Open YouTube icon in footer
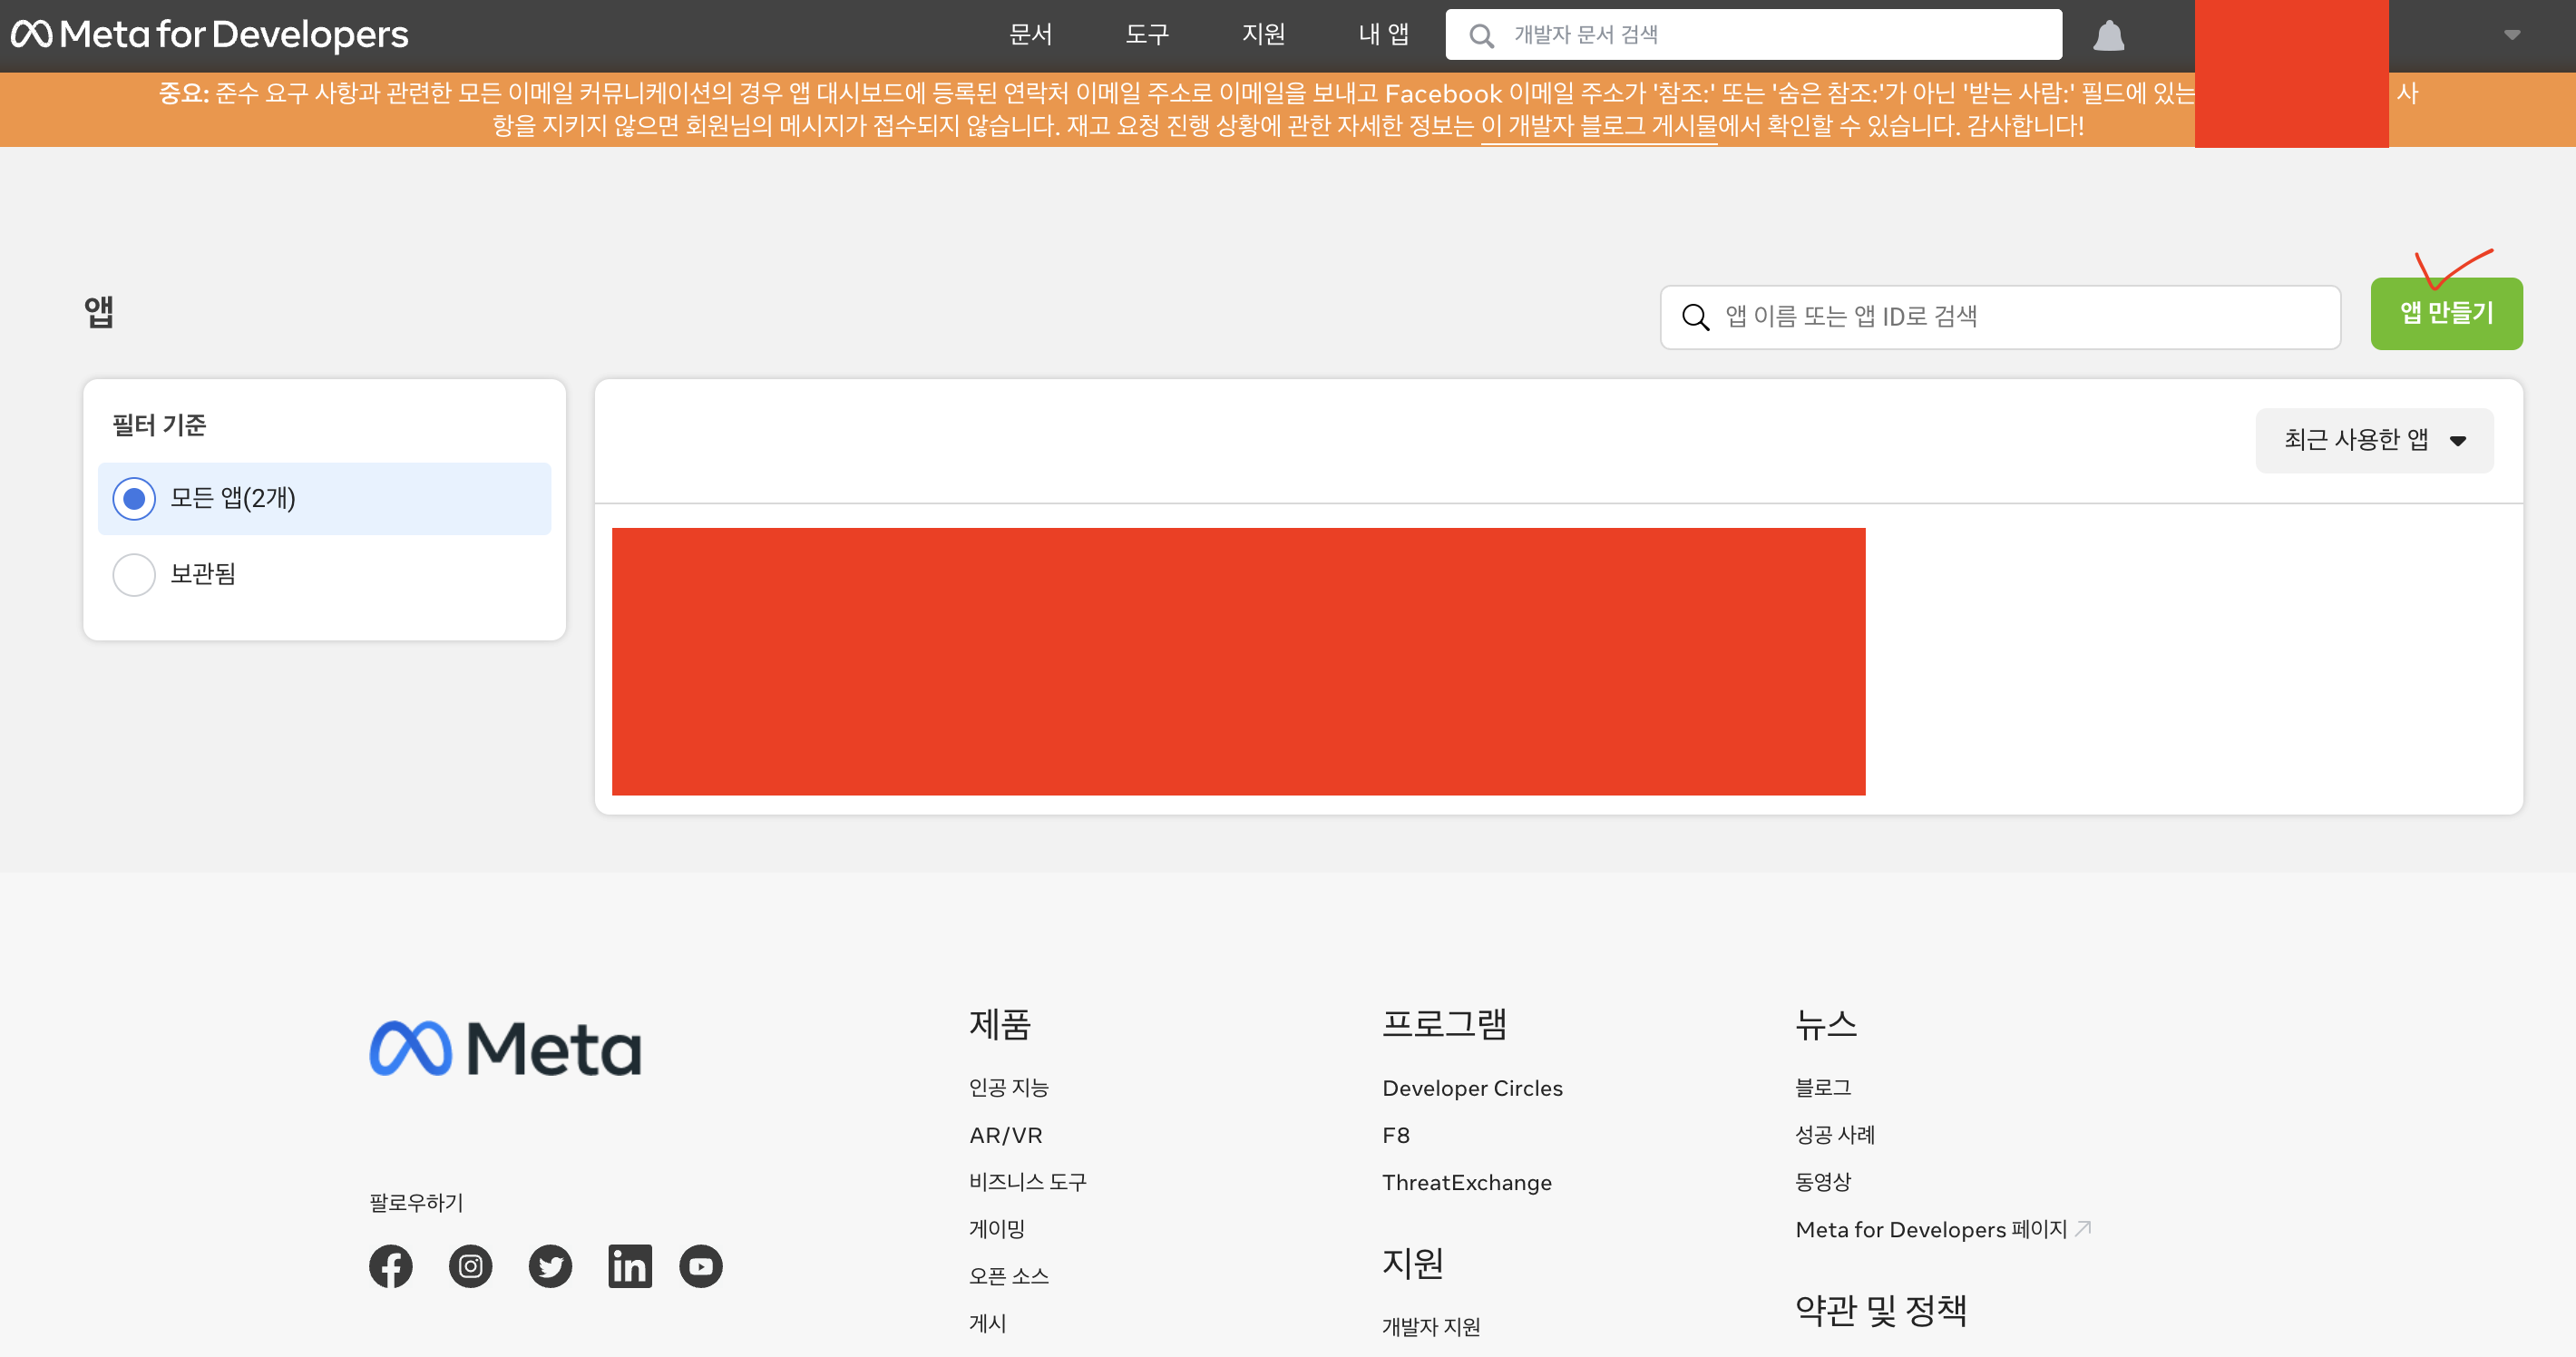2576x1357 pixels. [x=701, y=1266]
